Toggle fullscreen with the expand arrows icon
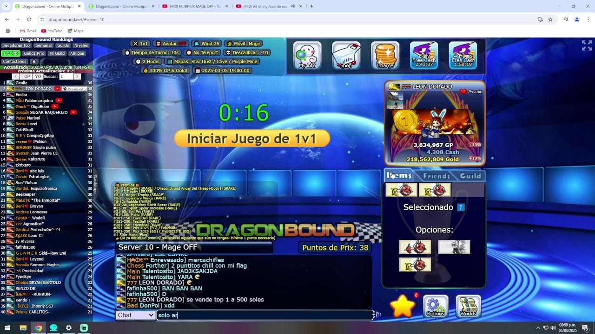Screen dimensions: 595x334 click(x=587, y=45)
